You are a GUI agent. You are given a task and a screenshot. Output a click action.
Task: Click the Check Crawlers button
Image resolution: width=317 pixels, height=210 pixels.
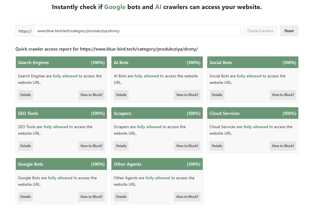[x=260, y=31]
